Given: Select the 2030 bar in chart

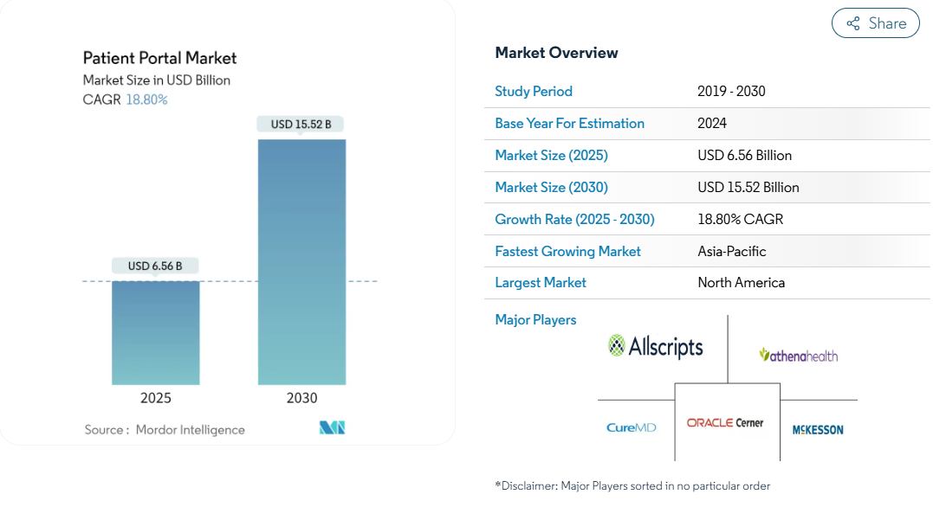Looking at the screenshot, I should (301, 262).
